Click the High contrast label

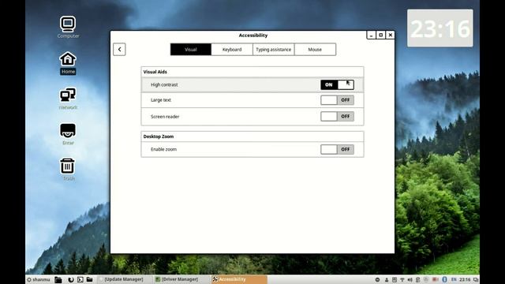tap(164, 84)
